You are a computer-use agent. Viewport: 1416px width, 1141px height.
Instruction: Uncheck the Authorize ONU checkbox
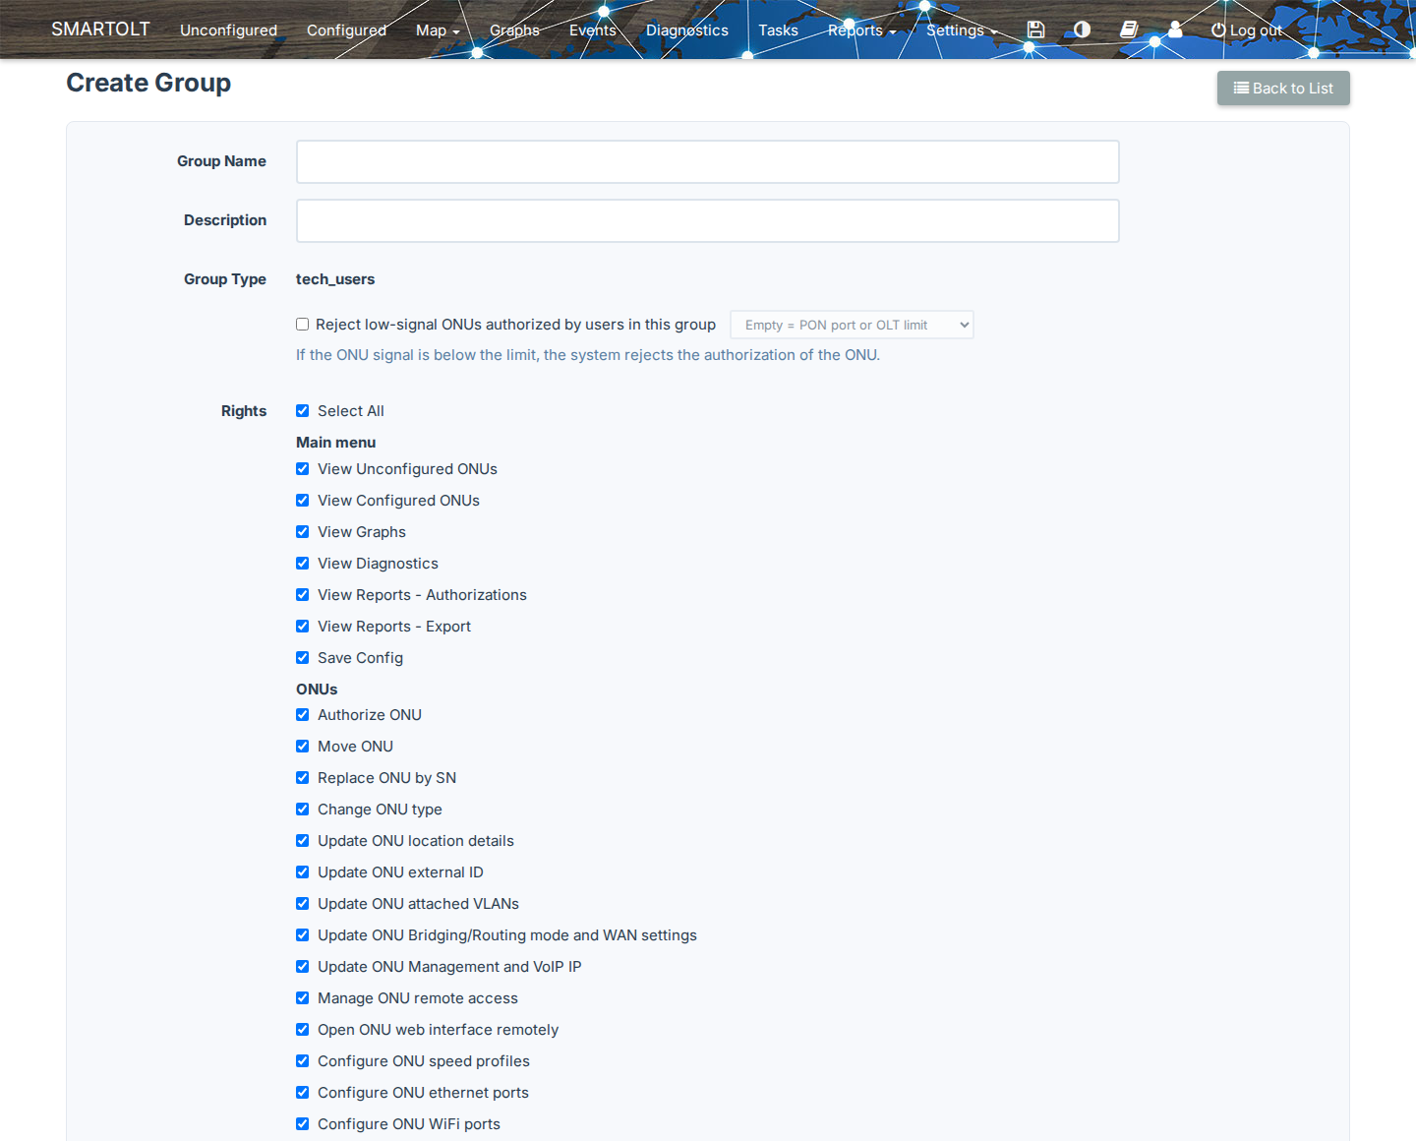(303, 715)
